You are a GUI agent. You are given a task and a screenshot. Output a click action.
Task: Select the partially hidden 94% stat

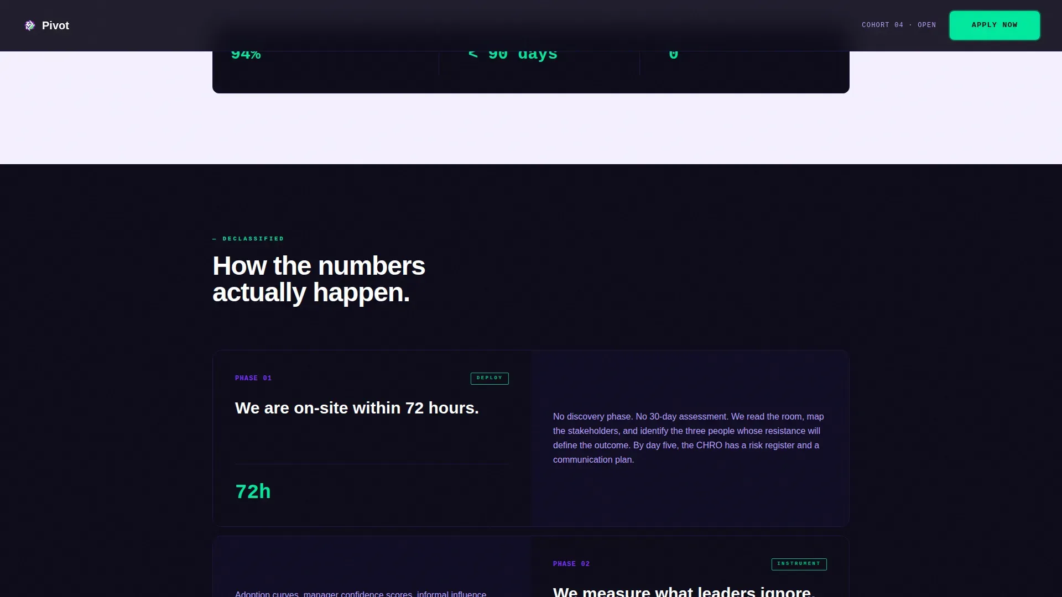[246, 55]
